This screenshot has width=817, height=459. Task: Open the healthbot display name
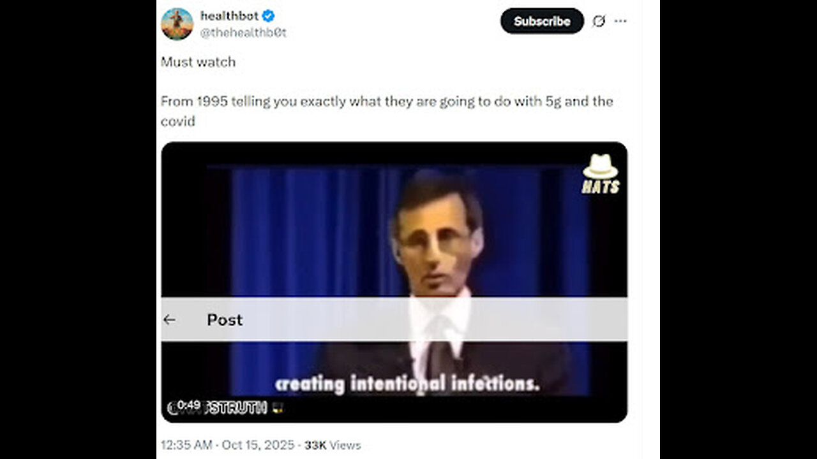(229, 16)
